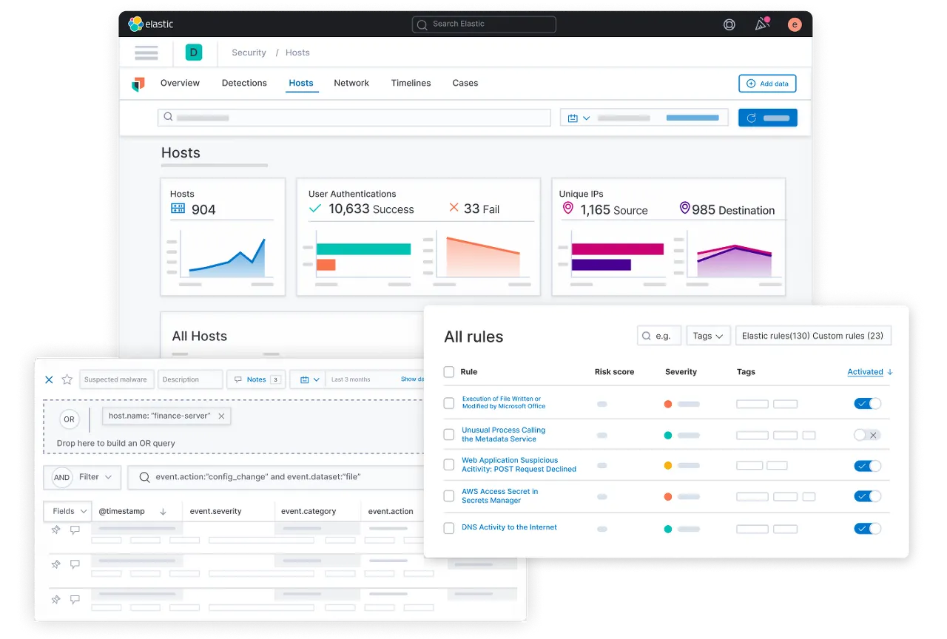Go to the Detections tab

click(x=244, y=83)
